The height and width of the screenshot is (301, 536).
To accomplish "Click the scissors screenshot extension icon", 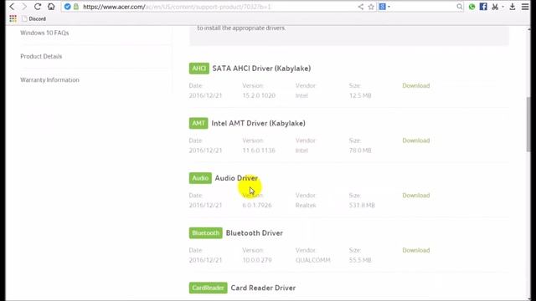I will pos(495,7).
